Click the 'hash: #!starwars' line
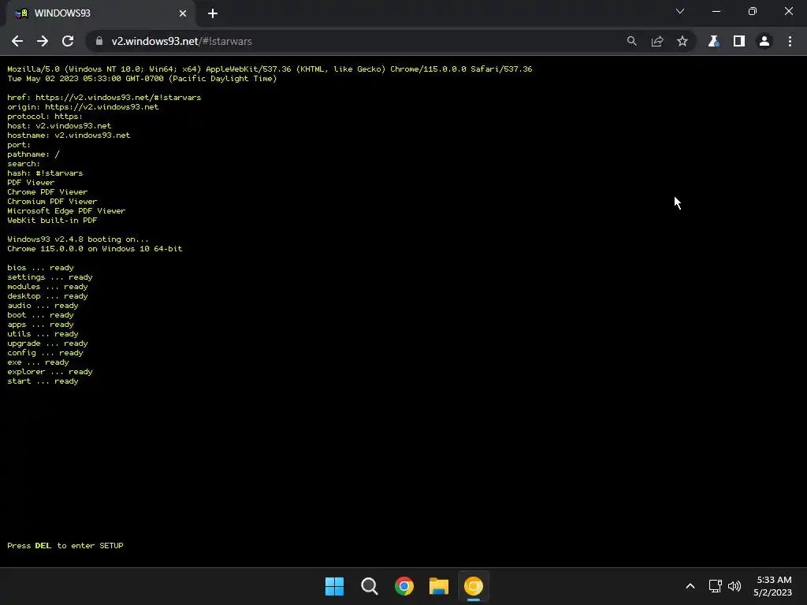807x605 pixels. tap(45, 173)
